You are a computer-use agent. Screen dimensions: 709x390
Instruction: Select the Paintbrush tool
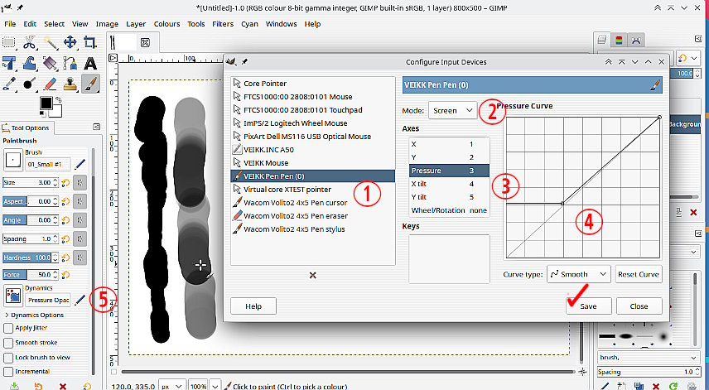point(90,84)
